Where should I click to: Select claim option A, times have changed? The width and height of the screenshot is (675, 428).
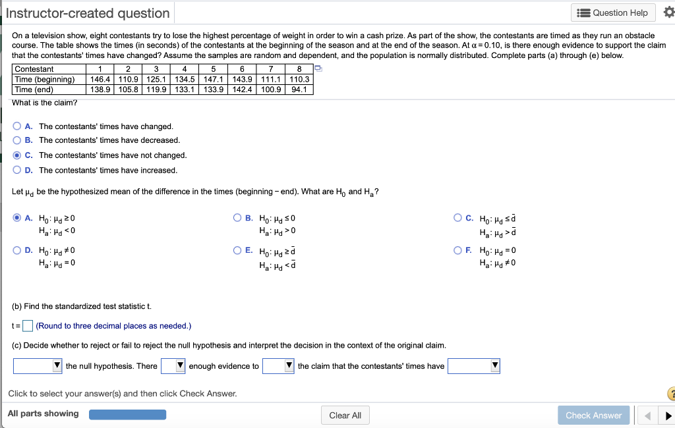coord(16,125)
